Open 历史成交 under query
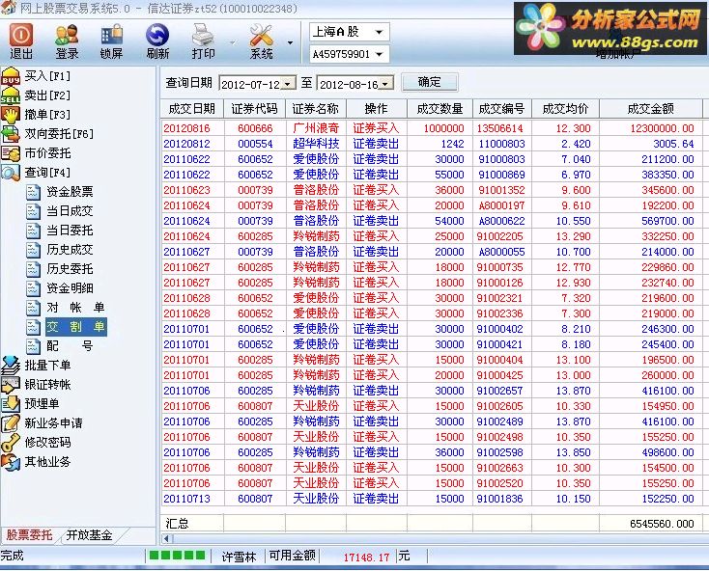709x571 pixels. click(x=60, y=250)
